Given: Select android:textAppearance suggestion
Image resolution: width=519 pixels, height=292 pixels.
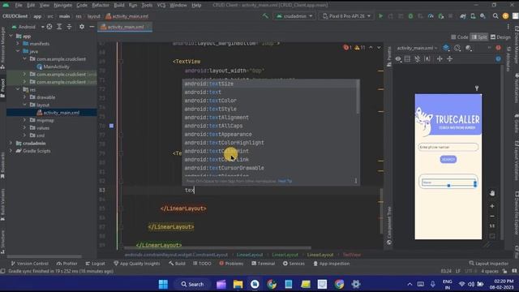Looking at the screenshot, I should (270, 134).
